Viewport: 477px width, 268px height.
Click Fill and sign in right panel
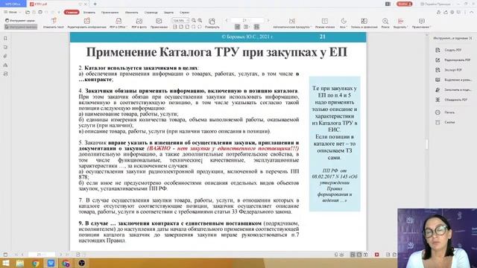click(453, 89)
